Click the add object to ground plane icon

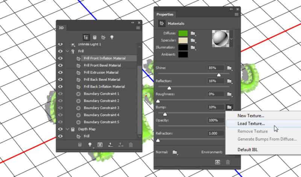(110, 145)
